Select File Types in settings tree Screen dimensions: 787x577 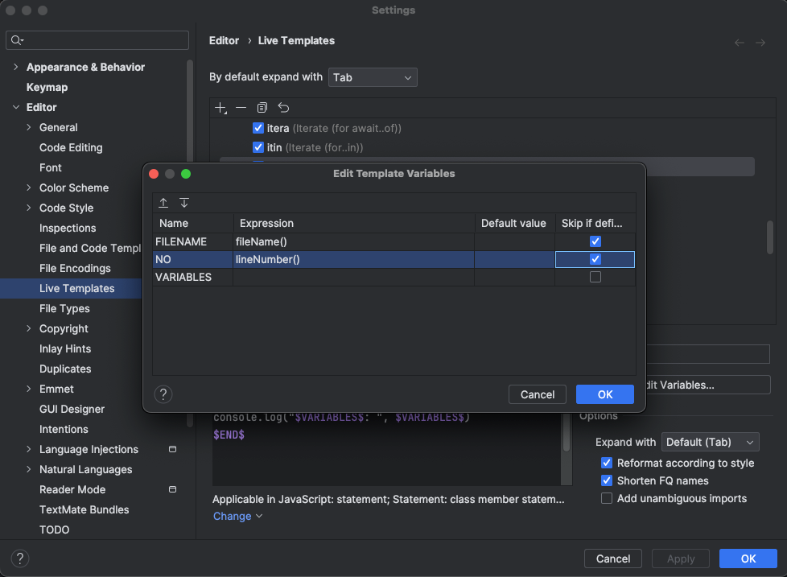(64, 308)
